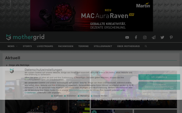Click the 'Datenschutzeinstellungen' banner heading

point(43,70)
